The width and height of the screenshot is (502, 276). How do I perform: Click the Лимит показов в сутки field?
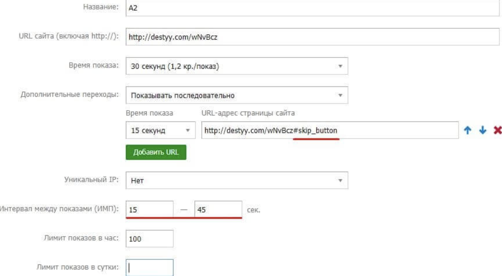pyautogui.click(x=149, y=268)
